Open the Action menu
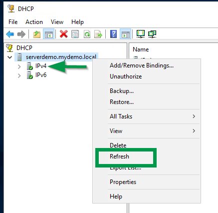Image resolution: width=218 pixels, height=213 pixels. click(x=34, y=22)
